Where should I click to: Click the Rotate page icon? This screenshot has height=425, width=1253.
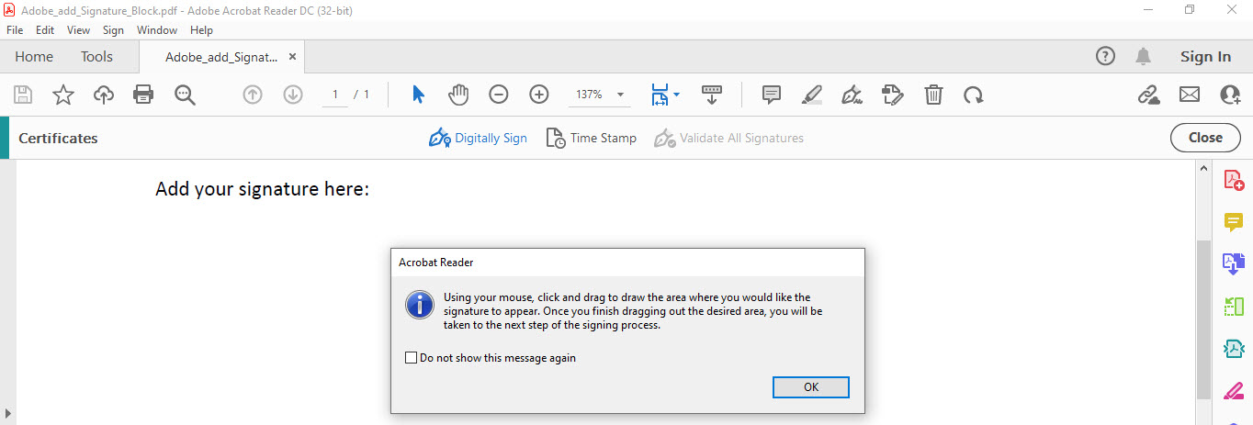coord(973,95)
